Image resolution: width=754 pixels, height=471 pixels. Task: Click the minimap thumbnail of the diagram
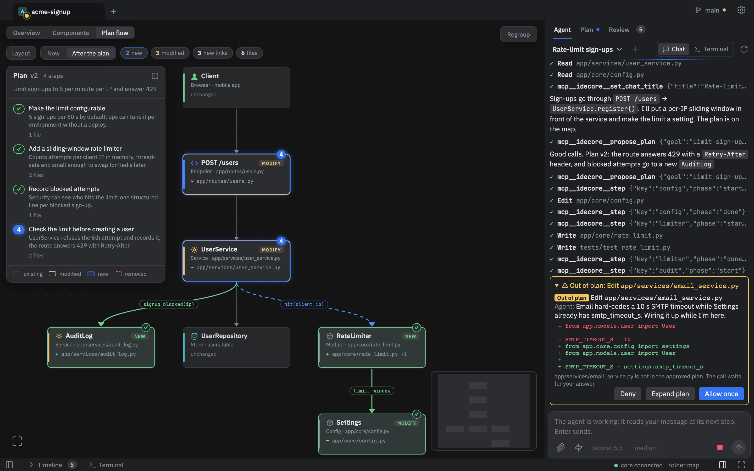[484, 411]
